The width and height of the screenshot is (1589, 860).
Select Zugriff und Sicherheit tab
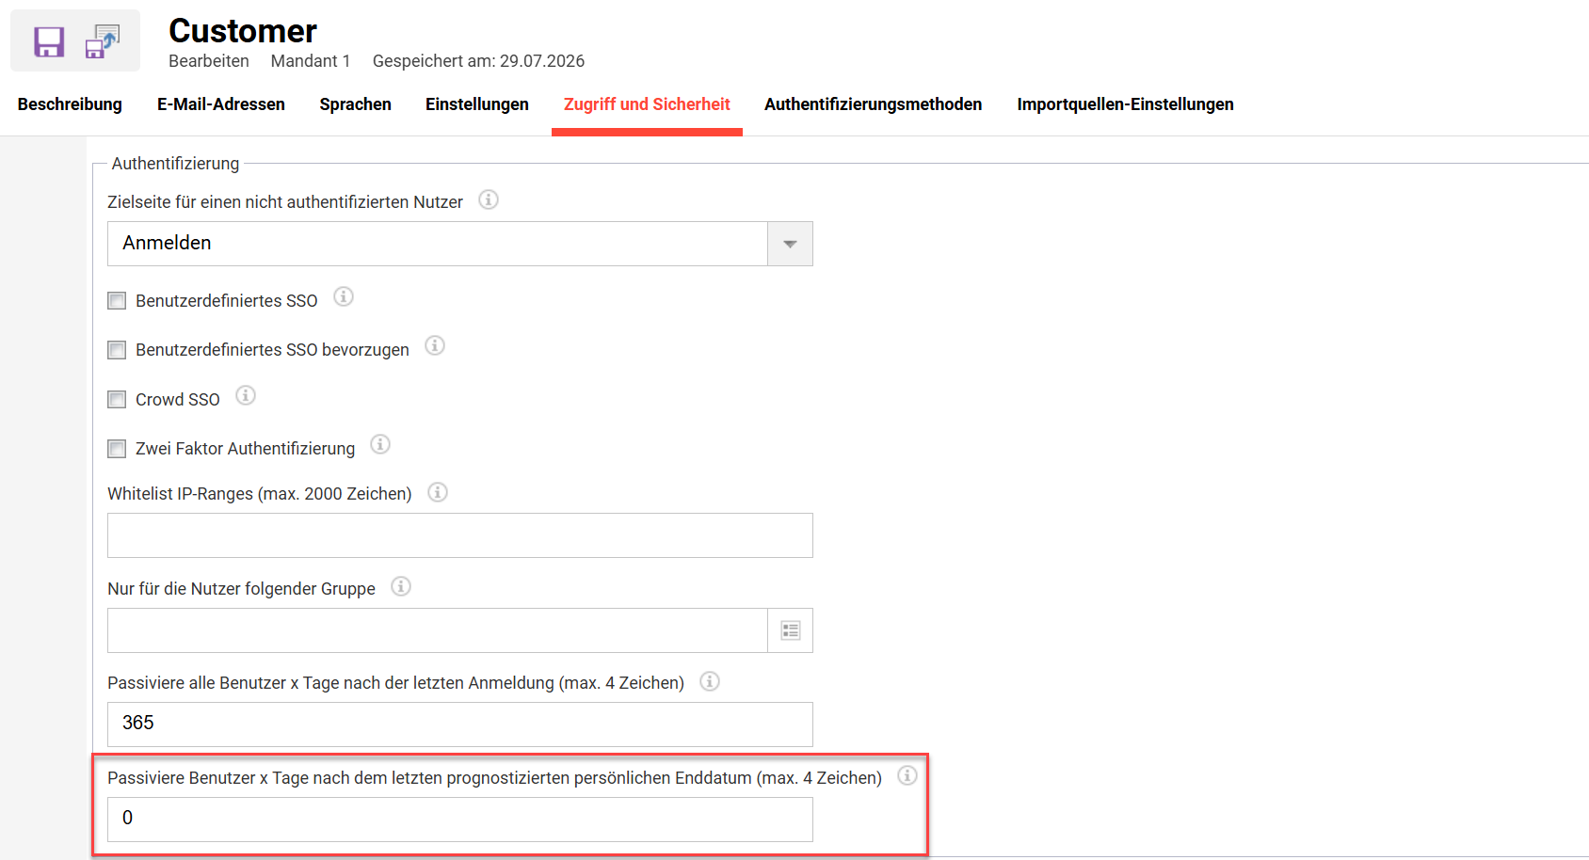[647, 104]
